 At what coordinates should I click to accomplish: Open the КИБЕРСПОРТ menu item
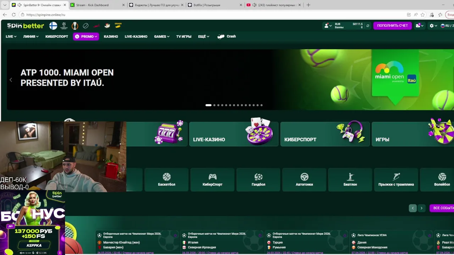57,36
